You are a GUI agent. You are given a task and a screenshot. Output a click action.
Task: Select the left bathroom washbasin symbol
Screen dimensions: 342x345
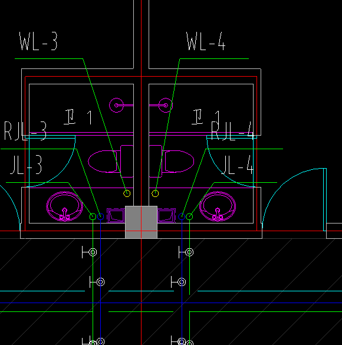pyautogui.click(x=64, y=206)
